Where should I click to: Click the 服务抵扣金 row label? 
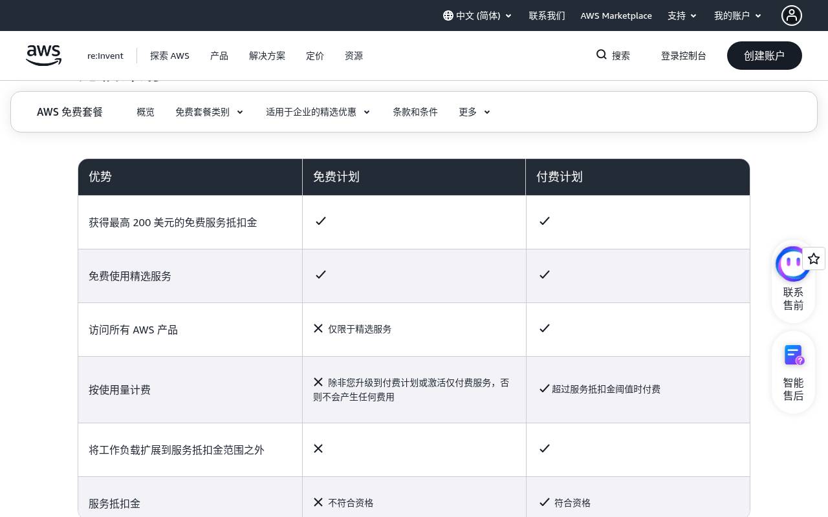[x=114, y=503]
